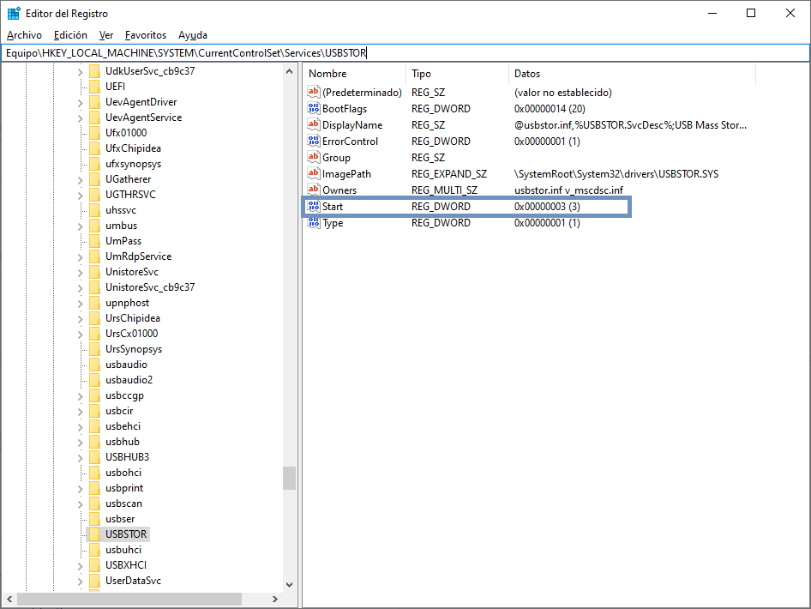Image resolution: width=811 pixels, height=609 pixels.
Task: Click the USBSTOR folder icon in tree
Action: click(94, 534)
